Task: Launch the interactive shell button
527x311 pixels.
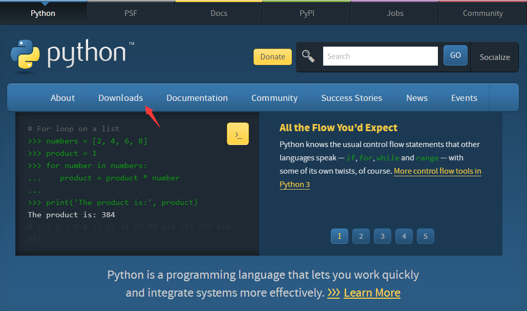Action: (238, 134)
